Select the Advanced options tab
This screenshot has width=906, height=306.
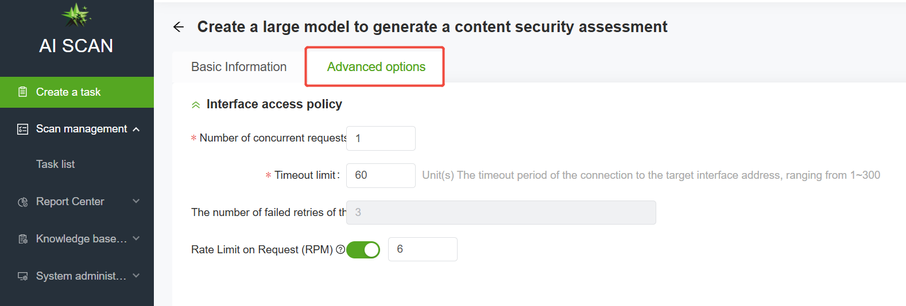coord(376,67)
